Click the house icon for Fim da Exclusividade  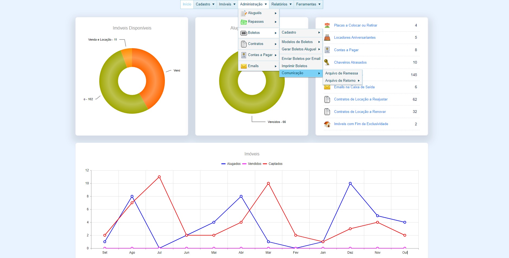tap(327, 124)
